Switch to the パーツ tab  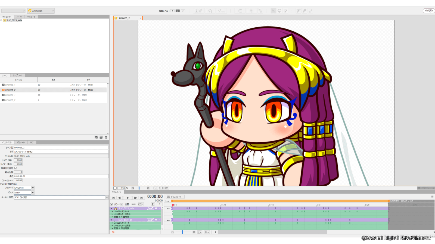pos(19,17)
